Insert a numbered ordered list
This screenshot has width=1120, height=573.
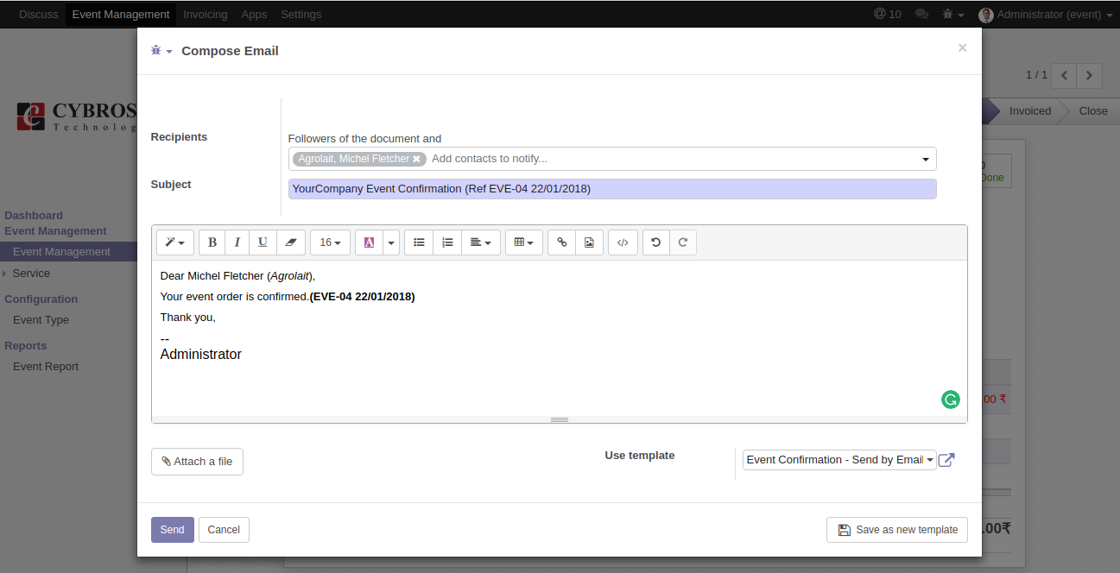click(x=447, y=242)
